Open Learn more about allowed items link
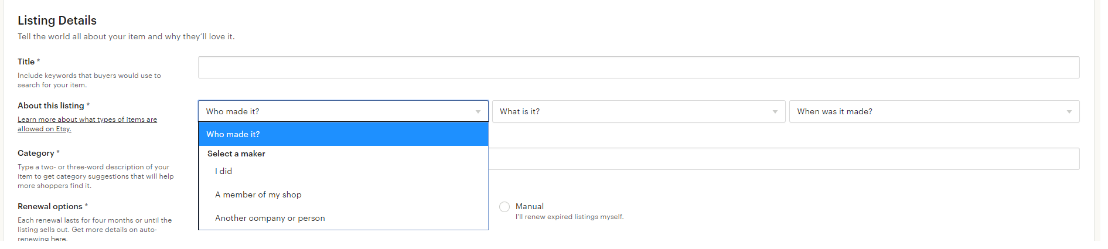 tap(87, 124)
